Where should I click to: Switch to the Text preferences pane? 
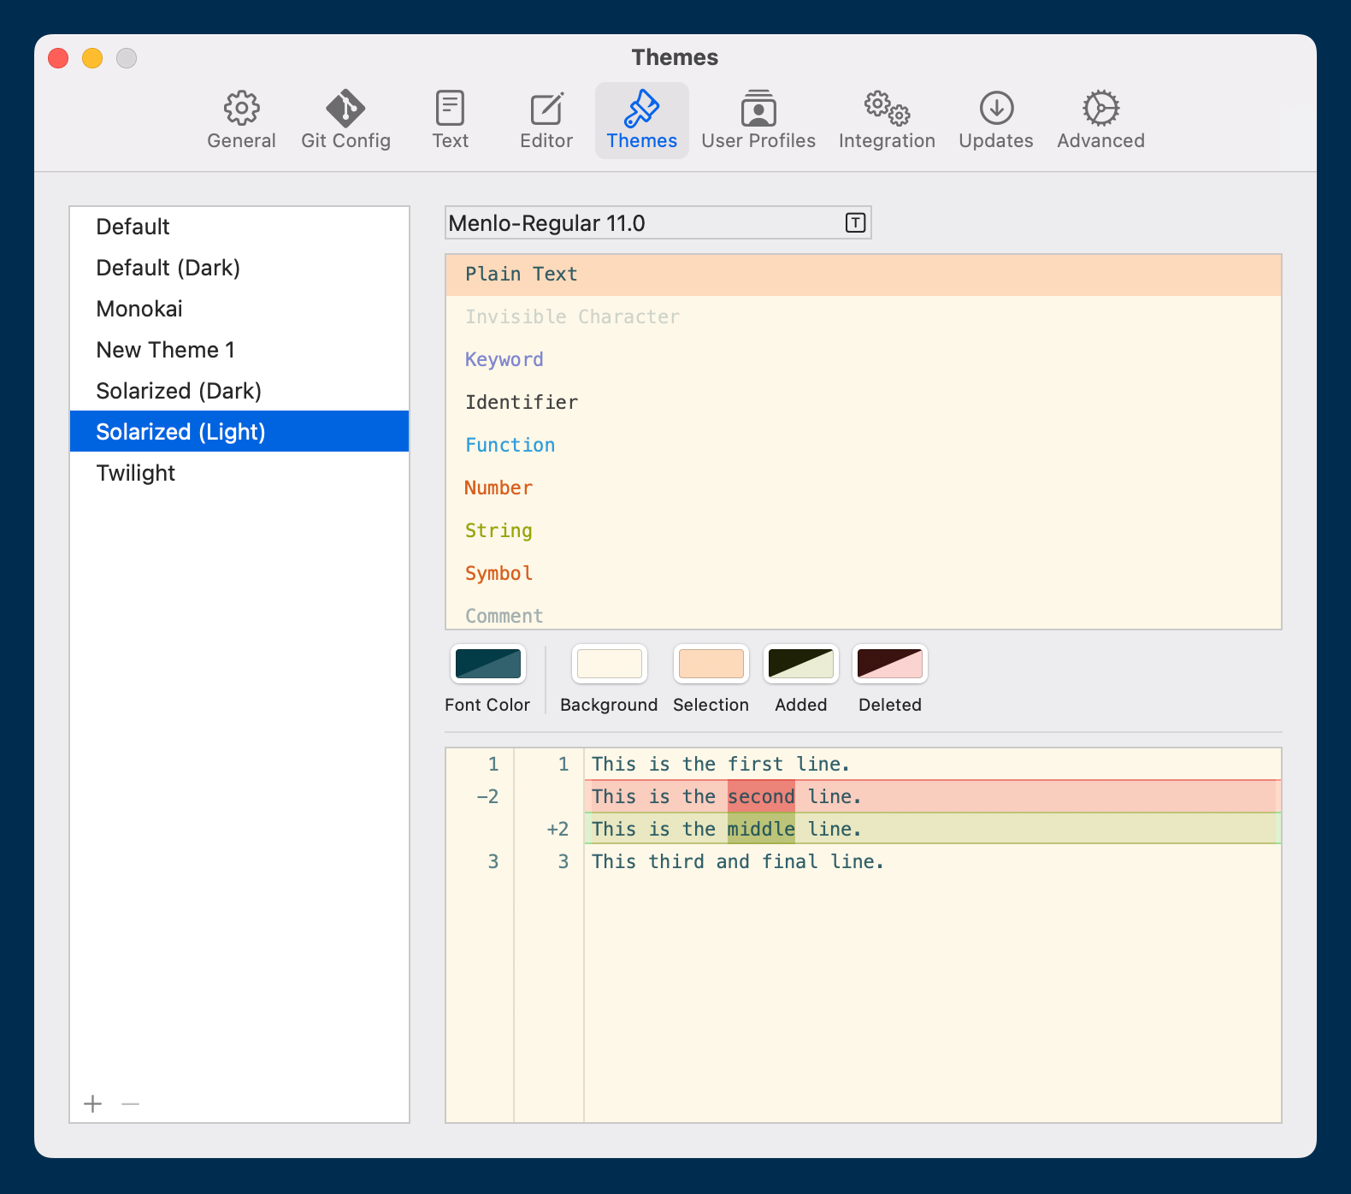[x=450, y=121]
